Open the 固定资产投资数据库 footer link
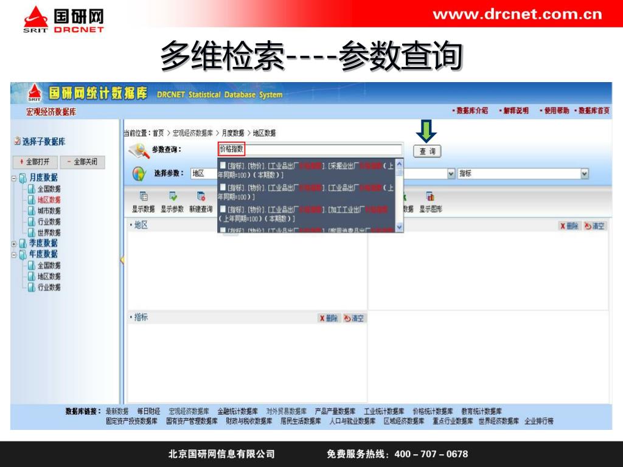Viewport: 623px width, 467px height. pyautogui.click(x=131, y=421)
